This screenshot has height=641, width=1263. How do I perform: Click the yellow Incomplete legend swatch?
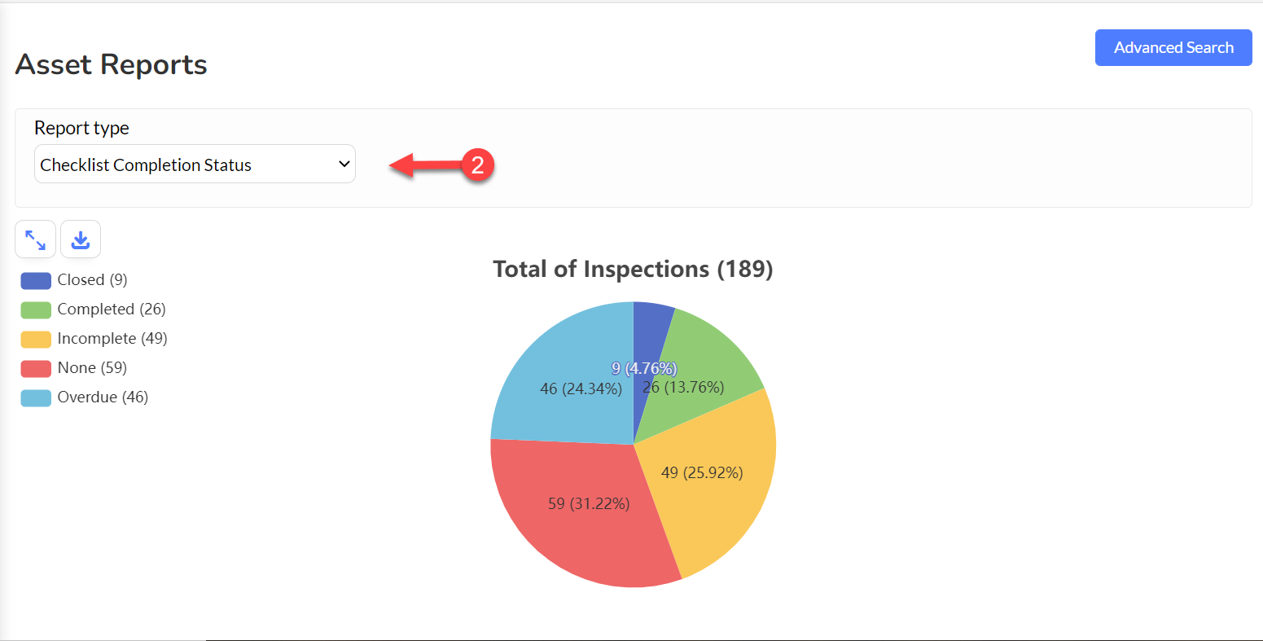[36, 340]
